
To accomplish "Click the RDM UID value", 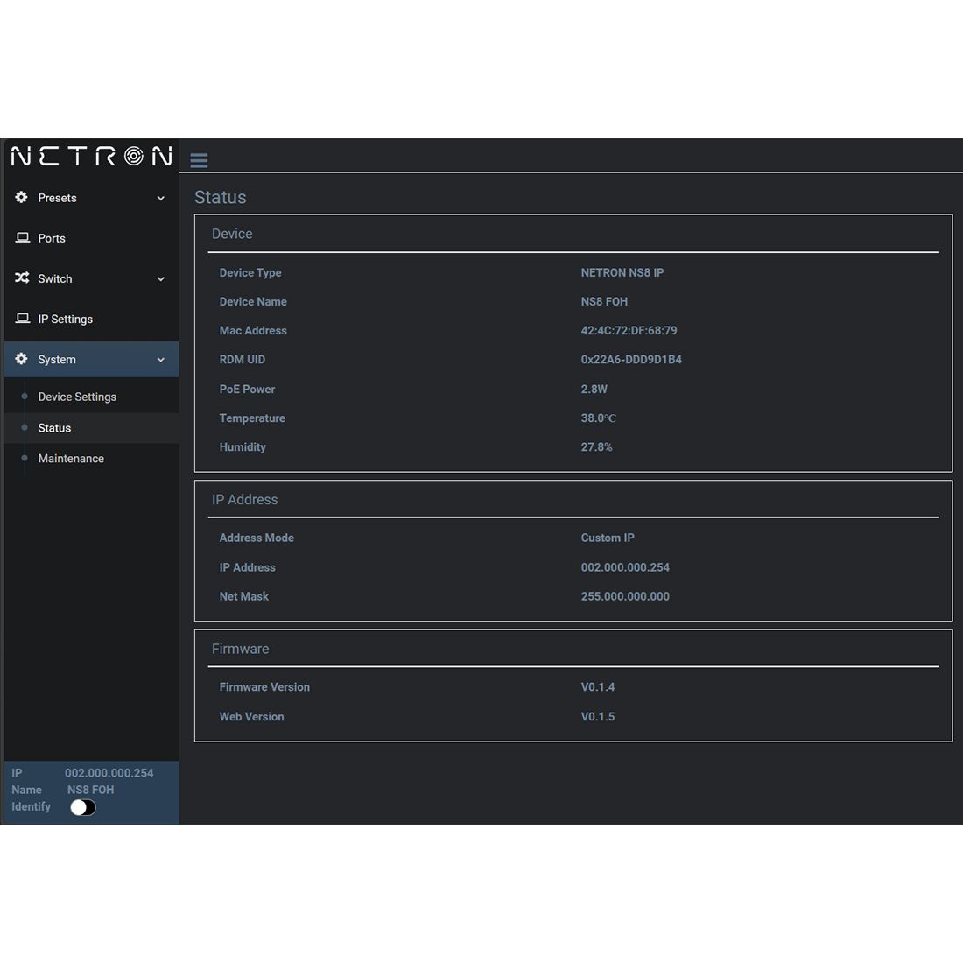I will coord(631,360).
